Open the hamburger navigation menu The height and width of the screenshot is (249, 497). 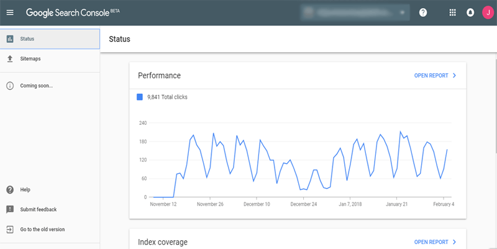coord(10,12)
